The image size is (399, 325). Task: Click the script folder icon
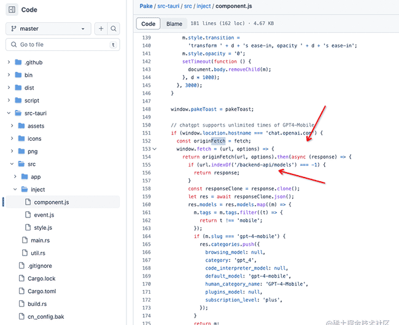click(x=18, y=100)
